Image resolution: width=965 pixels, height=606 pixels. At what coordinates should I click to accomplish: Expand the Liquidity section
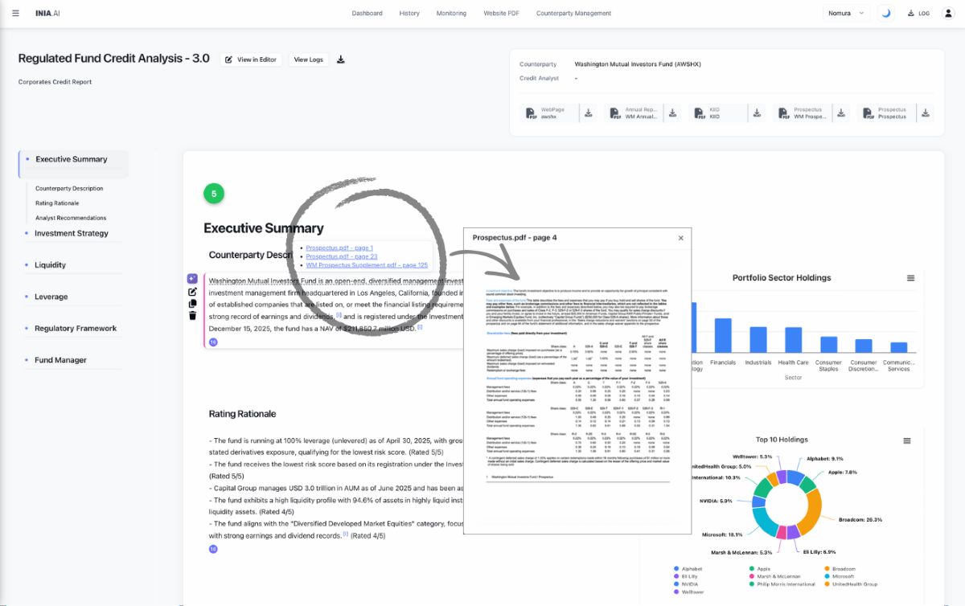tap(50, 264)
